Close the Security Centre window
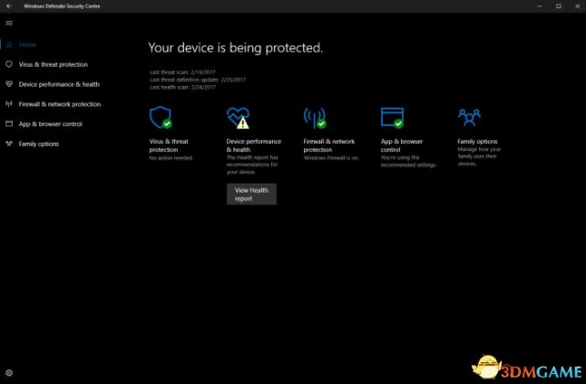Screen dimensions: 586x384 [x=578, y=6]
